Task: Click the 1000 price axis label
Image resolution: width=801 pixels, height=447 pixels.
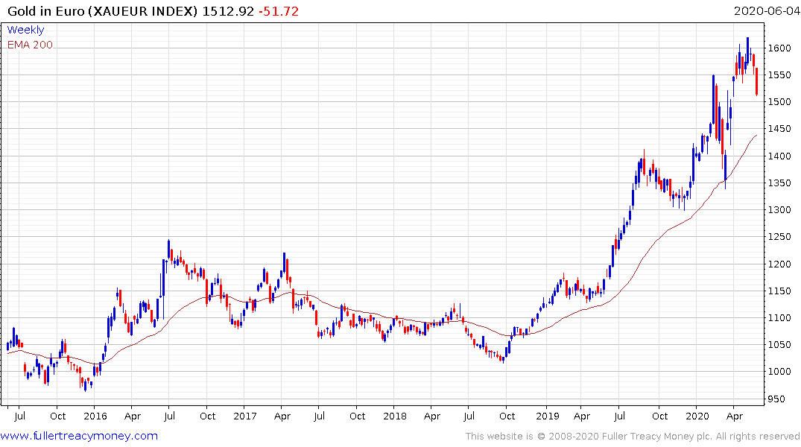Action: click(x=779, y=372)
